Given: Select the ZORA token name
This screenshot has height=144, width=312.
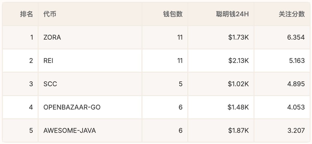Looking at the screenshot, I should coord(52,37).
